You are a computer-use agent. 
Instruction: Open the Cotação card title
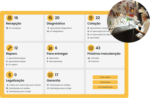click(94, 24)
